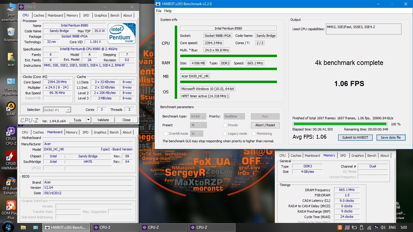Click the CPU-Z Specification field

[x=89, y=49]
